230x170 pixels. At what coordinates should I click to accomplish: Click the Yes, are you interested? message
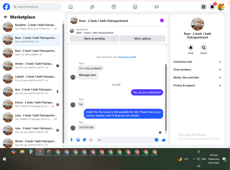tap(147, 92)
